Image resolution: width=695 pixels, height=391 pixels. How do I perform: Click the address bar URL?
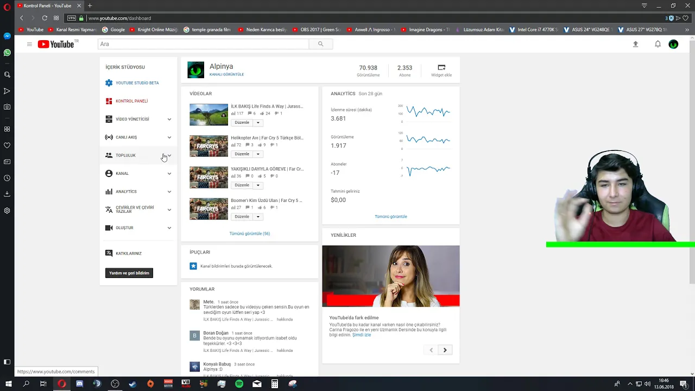click(120, 18)
